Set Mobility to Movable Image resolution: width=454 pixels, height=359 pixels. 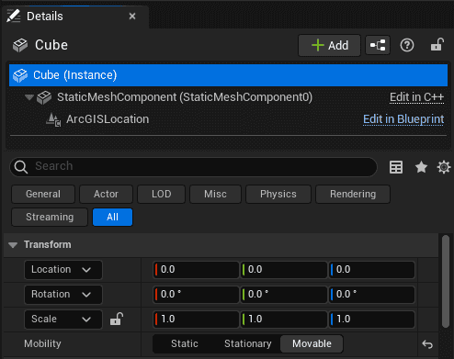click(x=312, y=343)
